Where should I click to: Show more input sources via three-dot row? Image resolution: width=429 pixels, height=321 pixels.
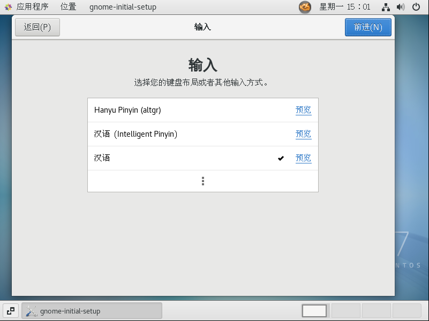click(203, 181)
